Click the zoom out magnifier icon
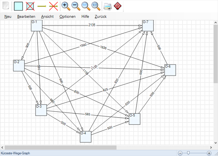This screenshot has width=218, height=156. [75, 5]
